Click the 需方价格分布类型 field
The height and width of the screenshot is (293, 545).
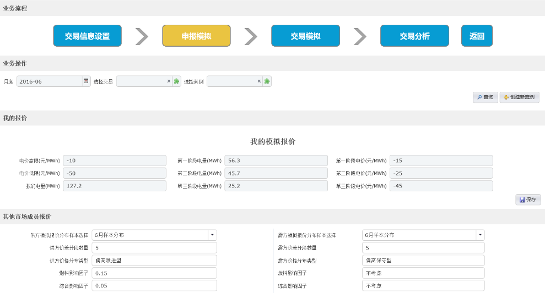[423, 261]
